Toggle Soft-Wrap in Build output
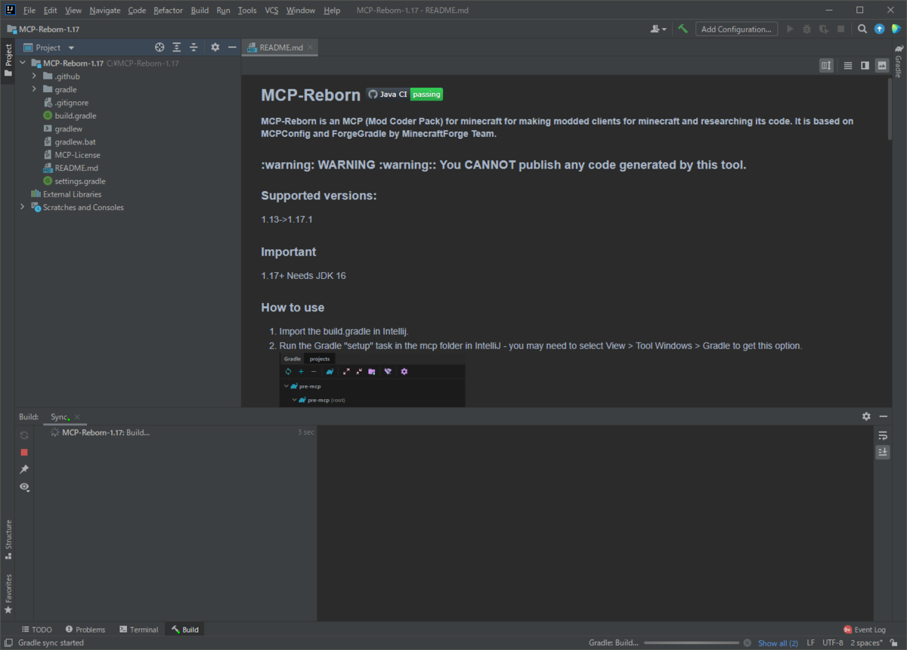The image size is (907, 650). click(x=882, y=435)
